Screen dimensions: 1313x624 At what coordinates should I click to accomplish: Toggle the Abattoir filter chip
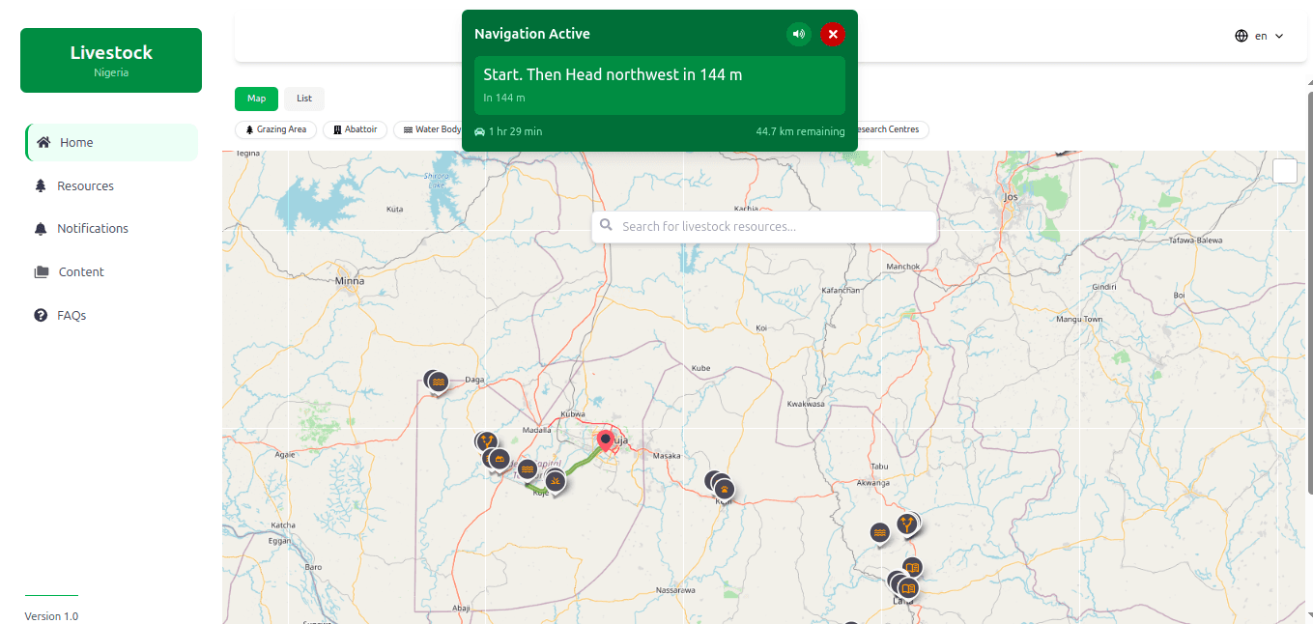(x=356, y=129)
